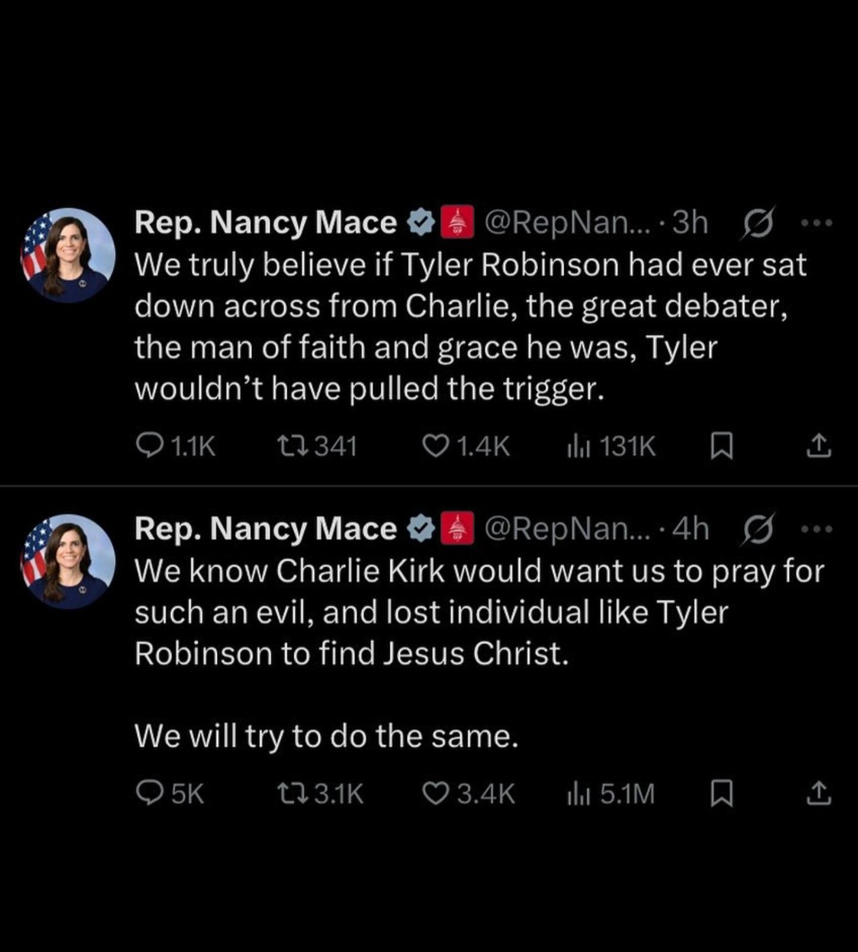The height and width of the screenshot is (952, 858).
Task: Open Rep. Nancy Mace name on 3h tweet
Action: pos(265,222)
